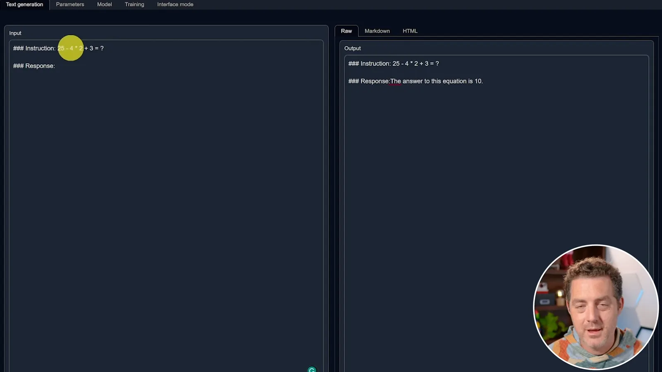Click the answer text 'The answer to this equation is 10.'
This screenshot has width=662, height=372.
click(x=437, y=81)
